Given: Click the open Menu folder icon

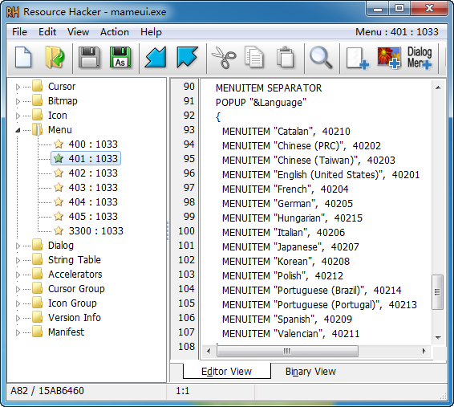Looking at the screenshot, I should click(x=38, y=129).
